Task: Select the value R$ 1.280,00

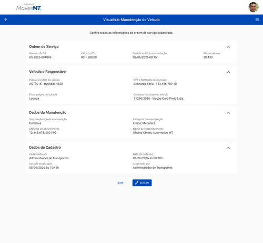Action: coord(89,57)
